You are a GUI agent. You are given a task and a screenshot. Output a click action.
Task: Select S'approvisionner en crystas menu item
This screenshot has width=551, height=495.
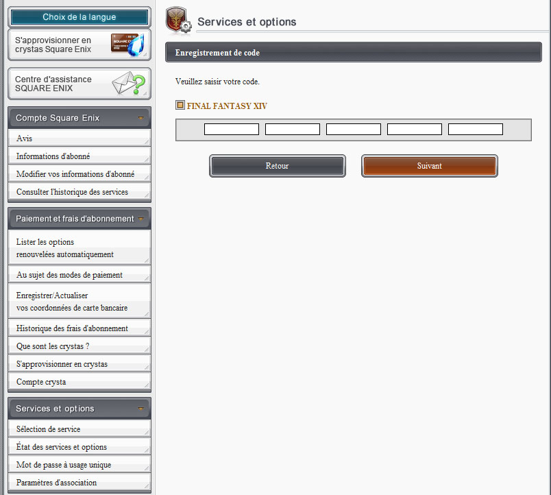coord(79,364)
